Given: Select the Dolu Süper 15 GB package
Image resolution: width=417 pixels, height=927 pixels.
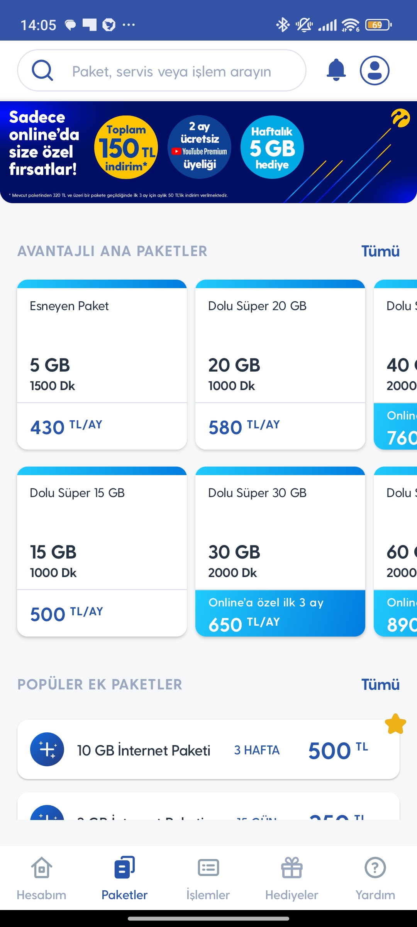Looking at the screenshot, I should [x=102, y=552].
